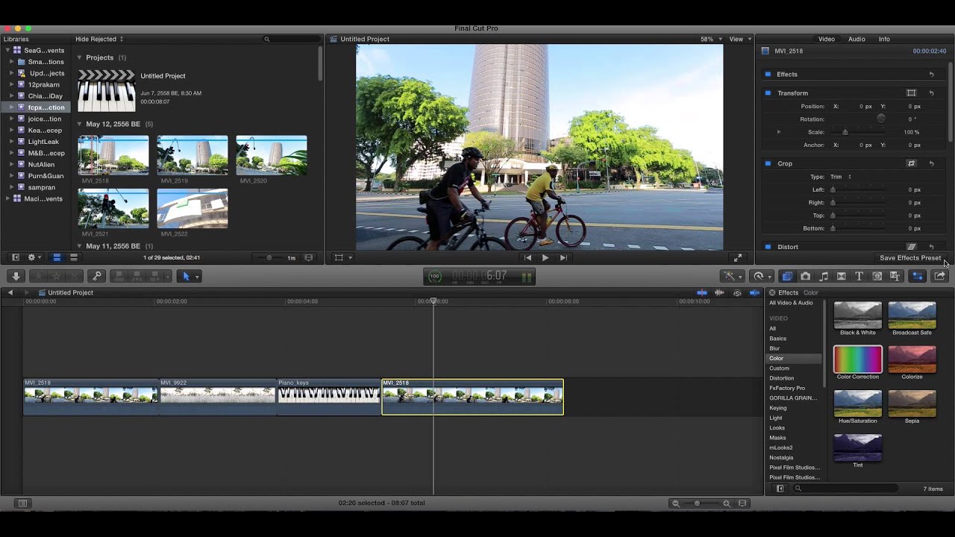Open the 58% viewer zoom dropdown
Viewport: 955px width, 537px height.
(x=710, y=39)
